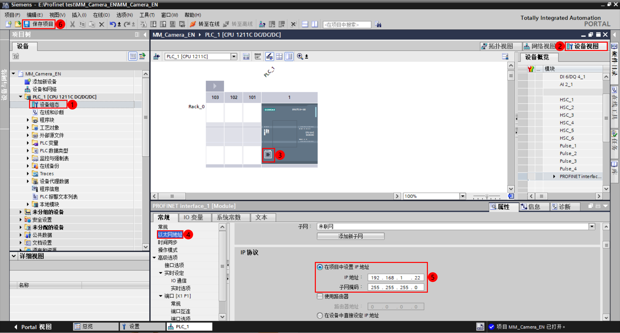Click the create new project icon

pyautogui.click(x=8, y=24)
